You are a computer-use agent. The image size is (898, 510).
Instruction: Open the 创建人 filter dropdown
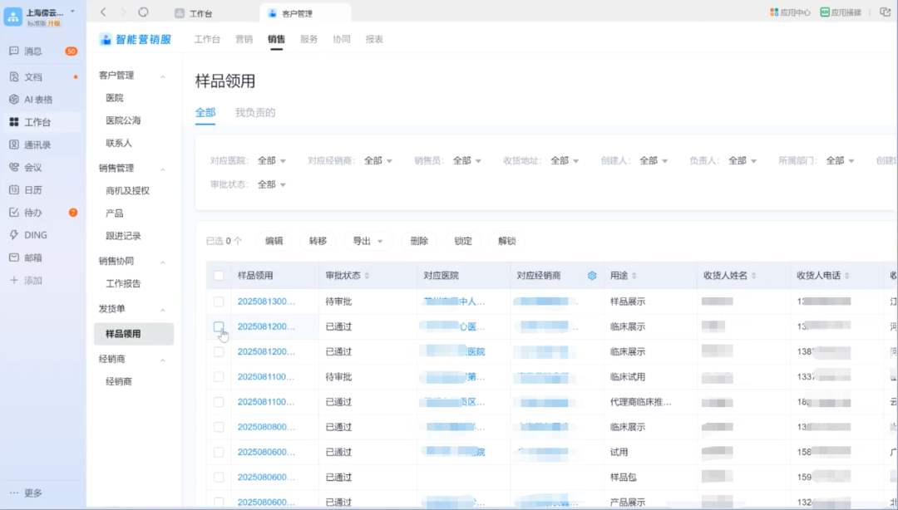pos(654,160)
